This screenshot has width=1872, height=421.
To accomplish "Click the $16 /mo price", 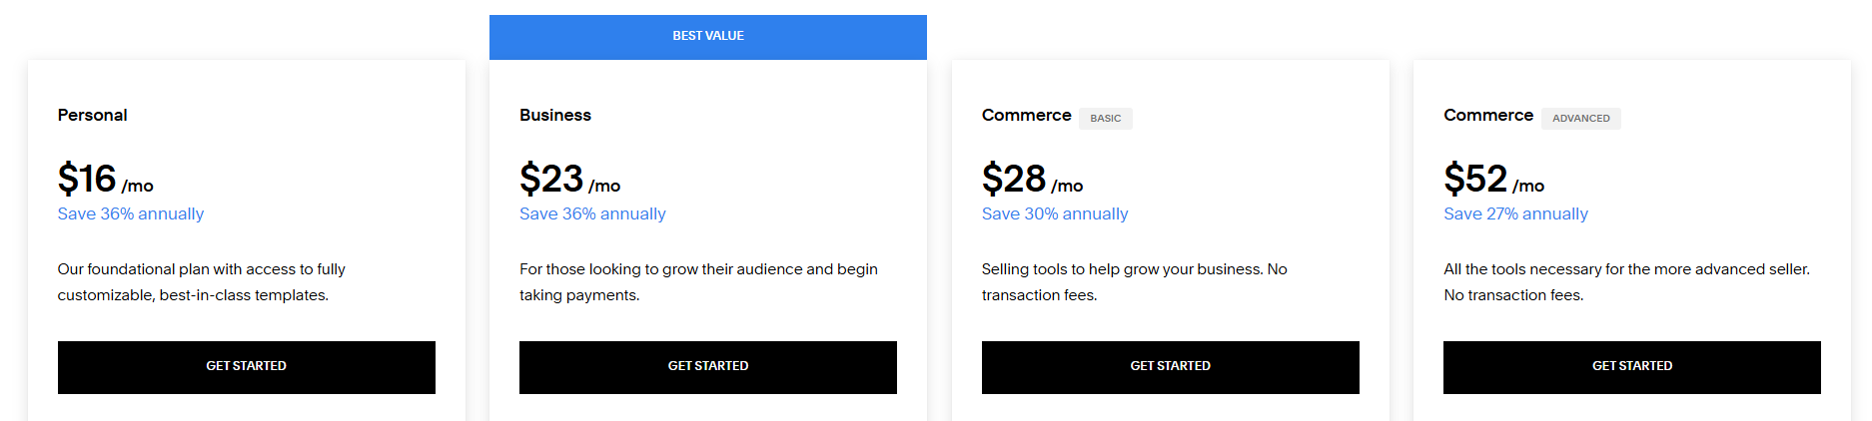I will click(105, 180).
